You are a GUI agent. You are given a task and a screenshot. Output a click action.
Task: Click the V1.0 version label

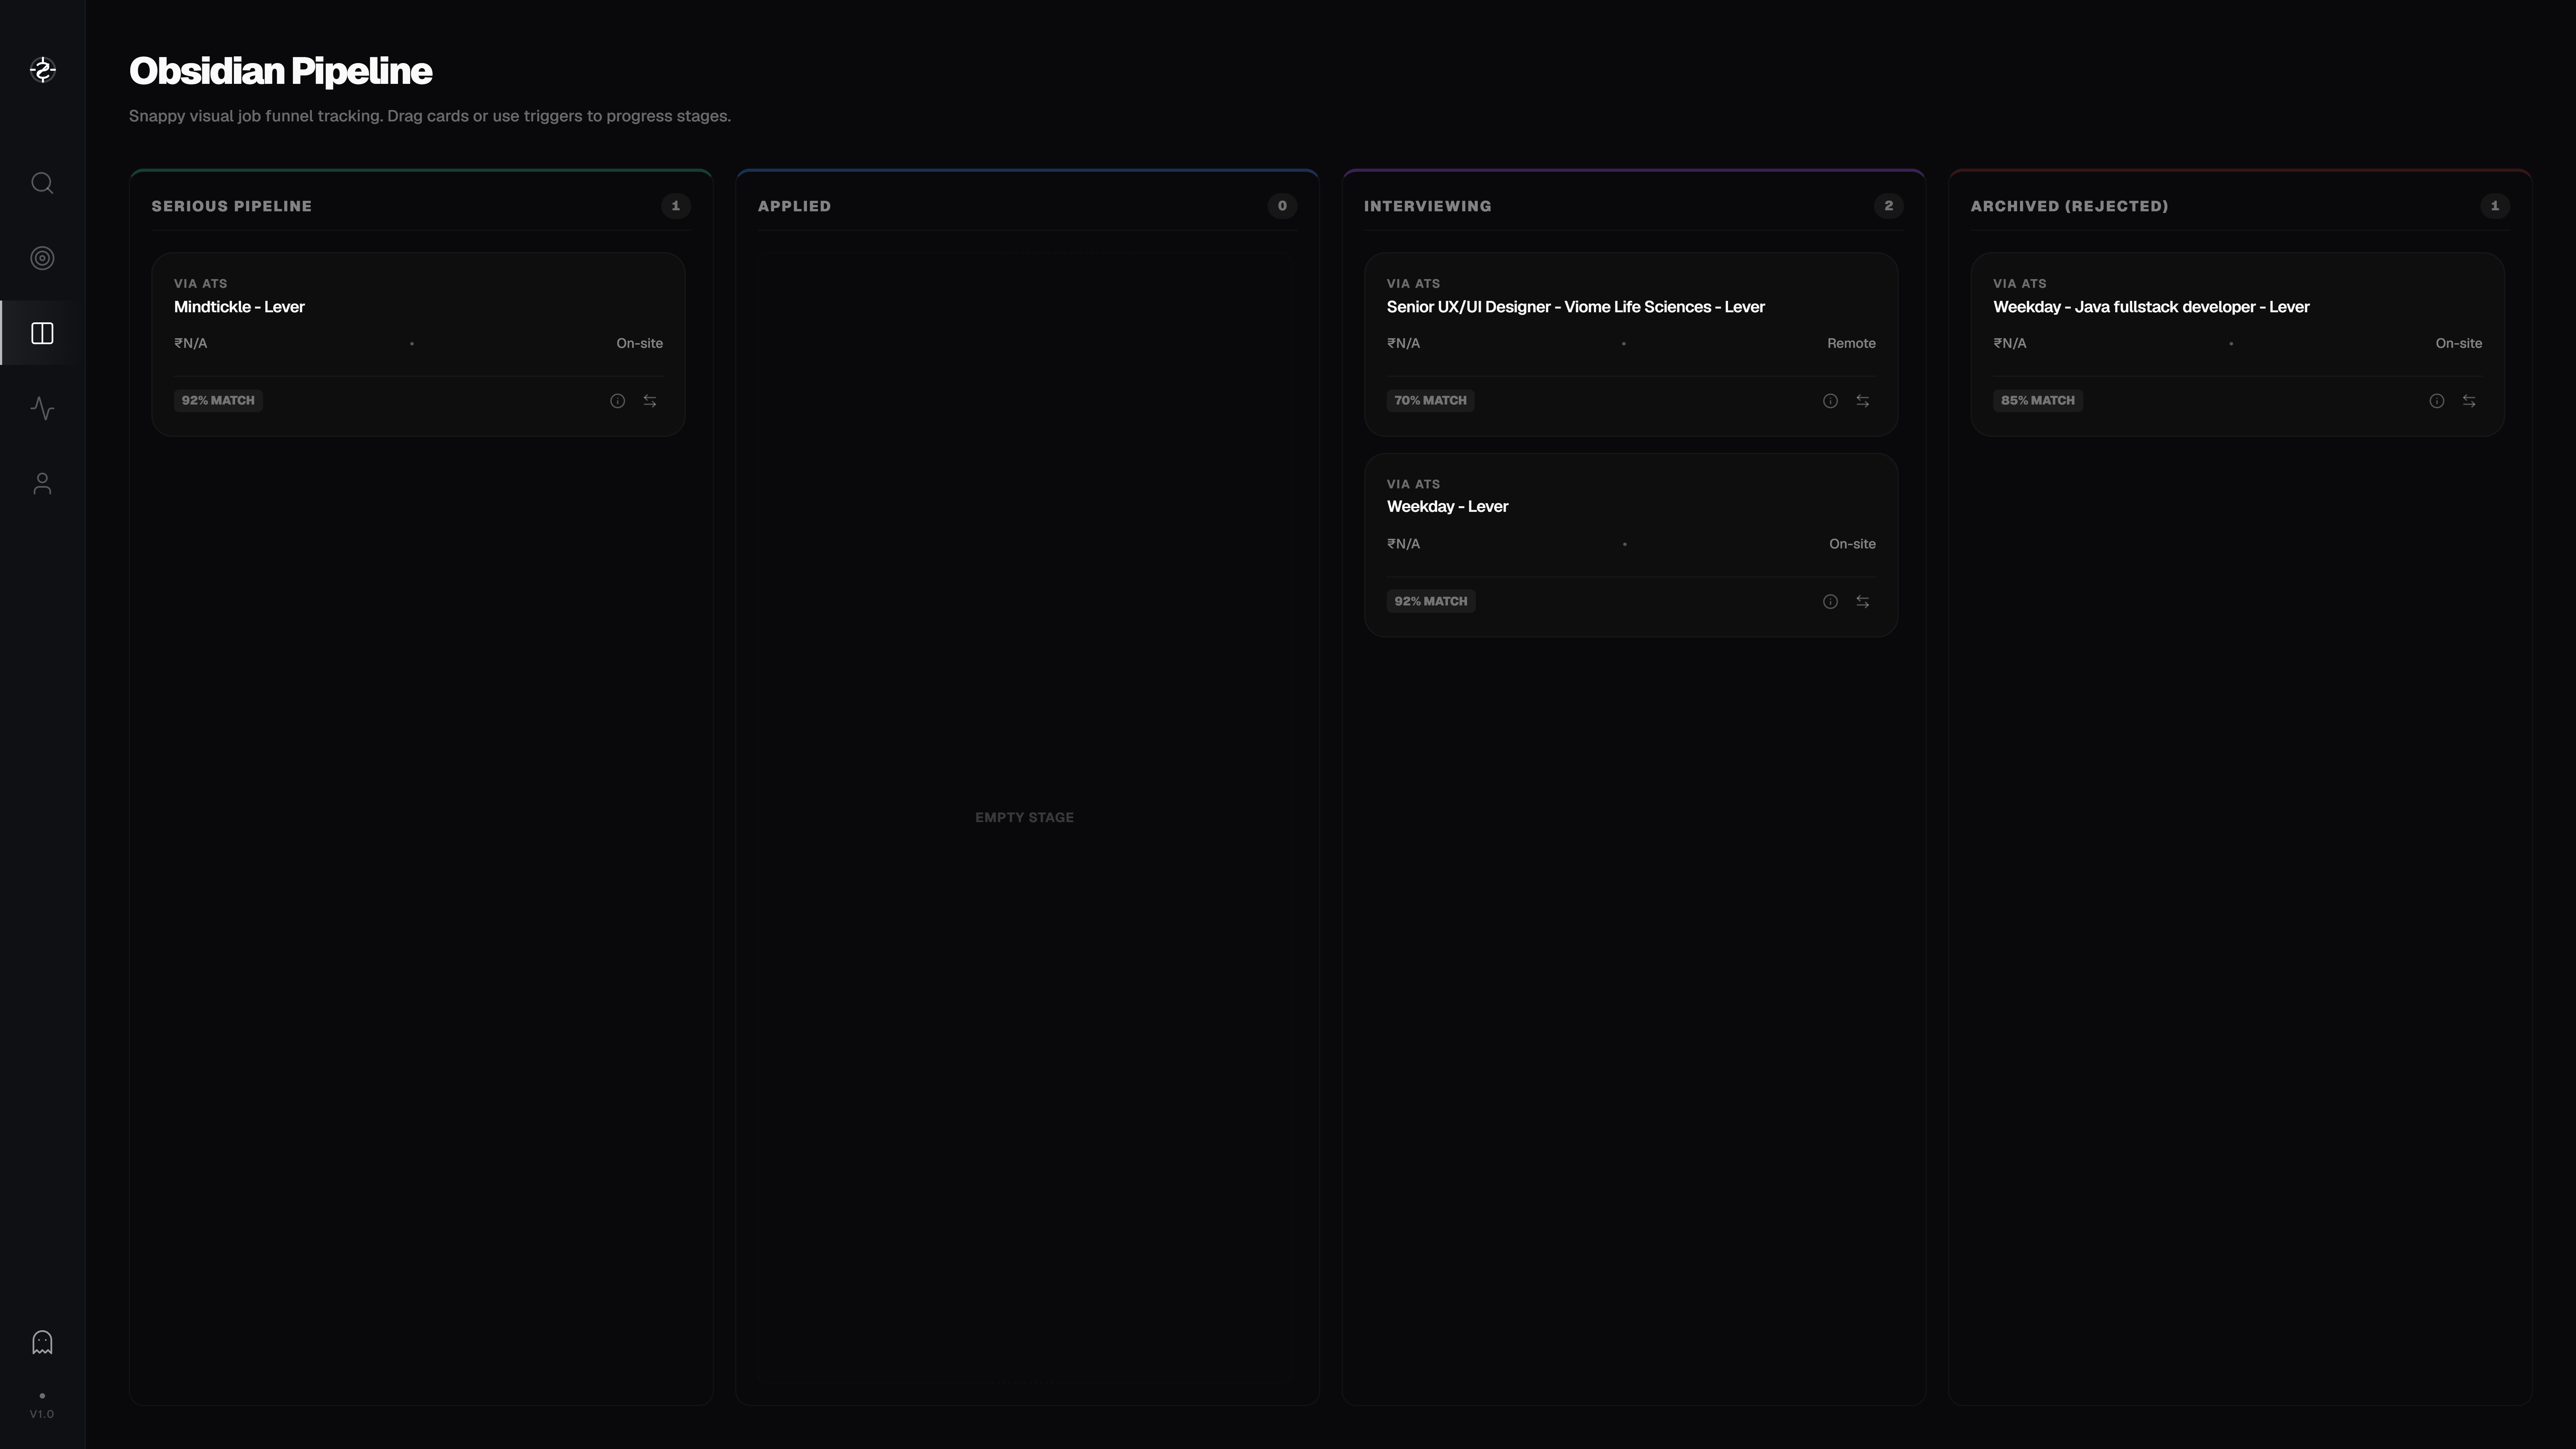pyautogui.click(x=42, y=1414)
